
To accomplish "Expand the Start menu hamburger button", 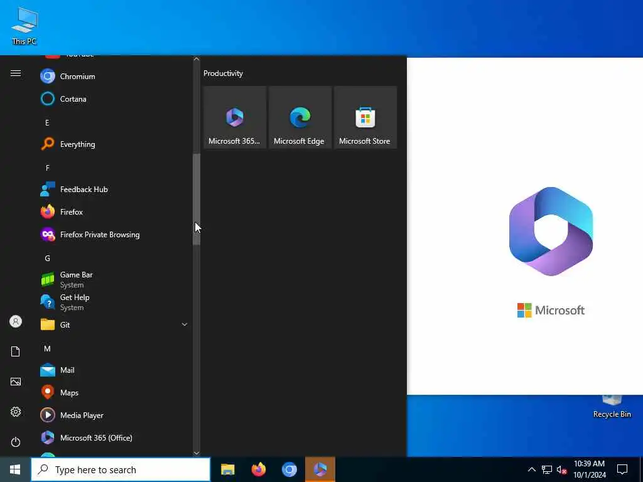I will pos(16,73).
